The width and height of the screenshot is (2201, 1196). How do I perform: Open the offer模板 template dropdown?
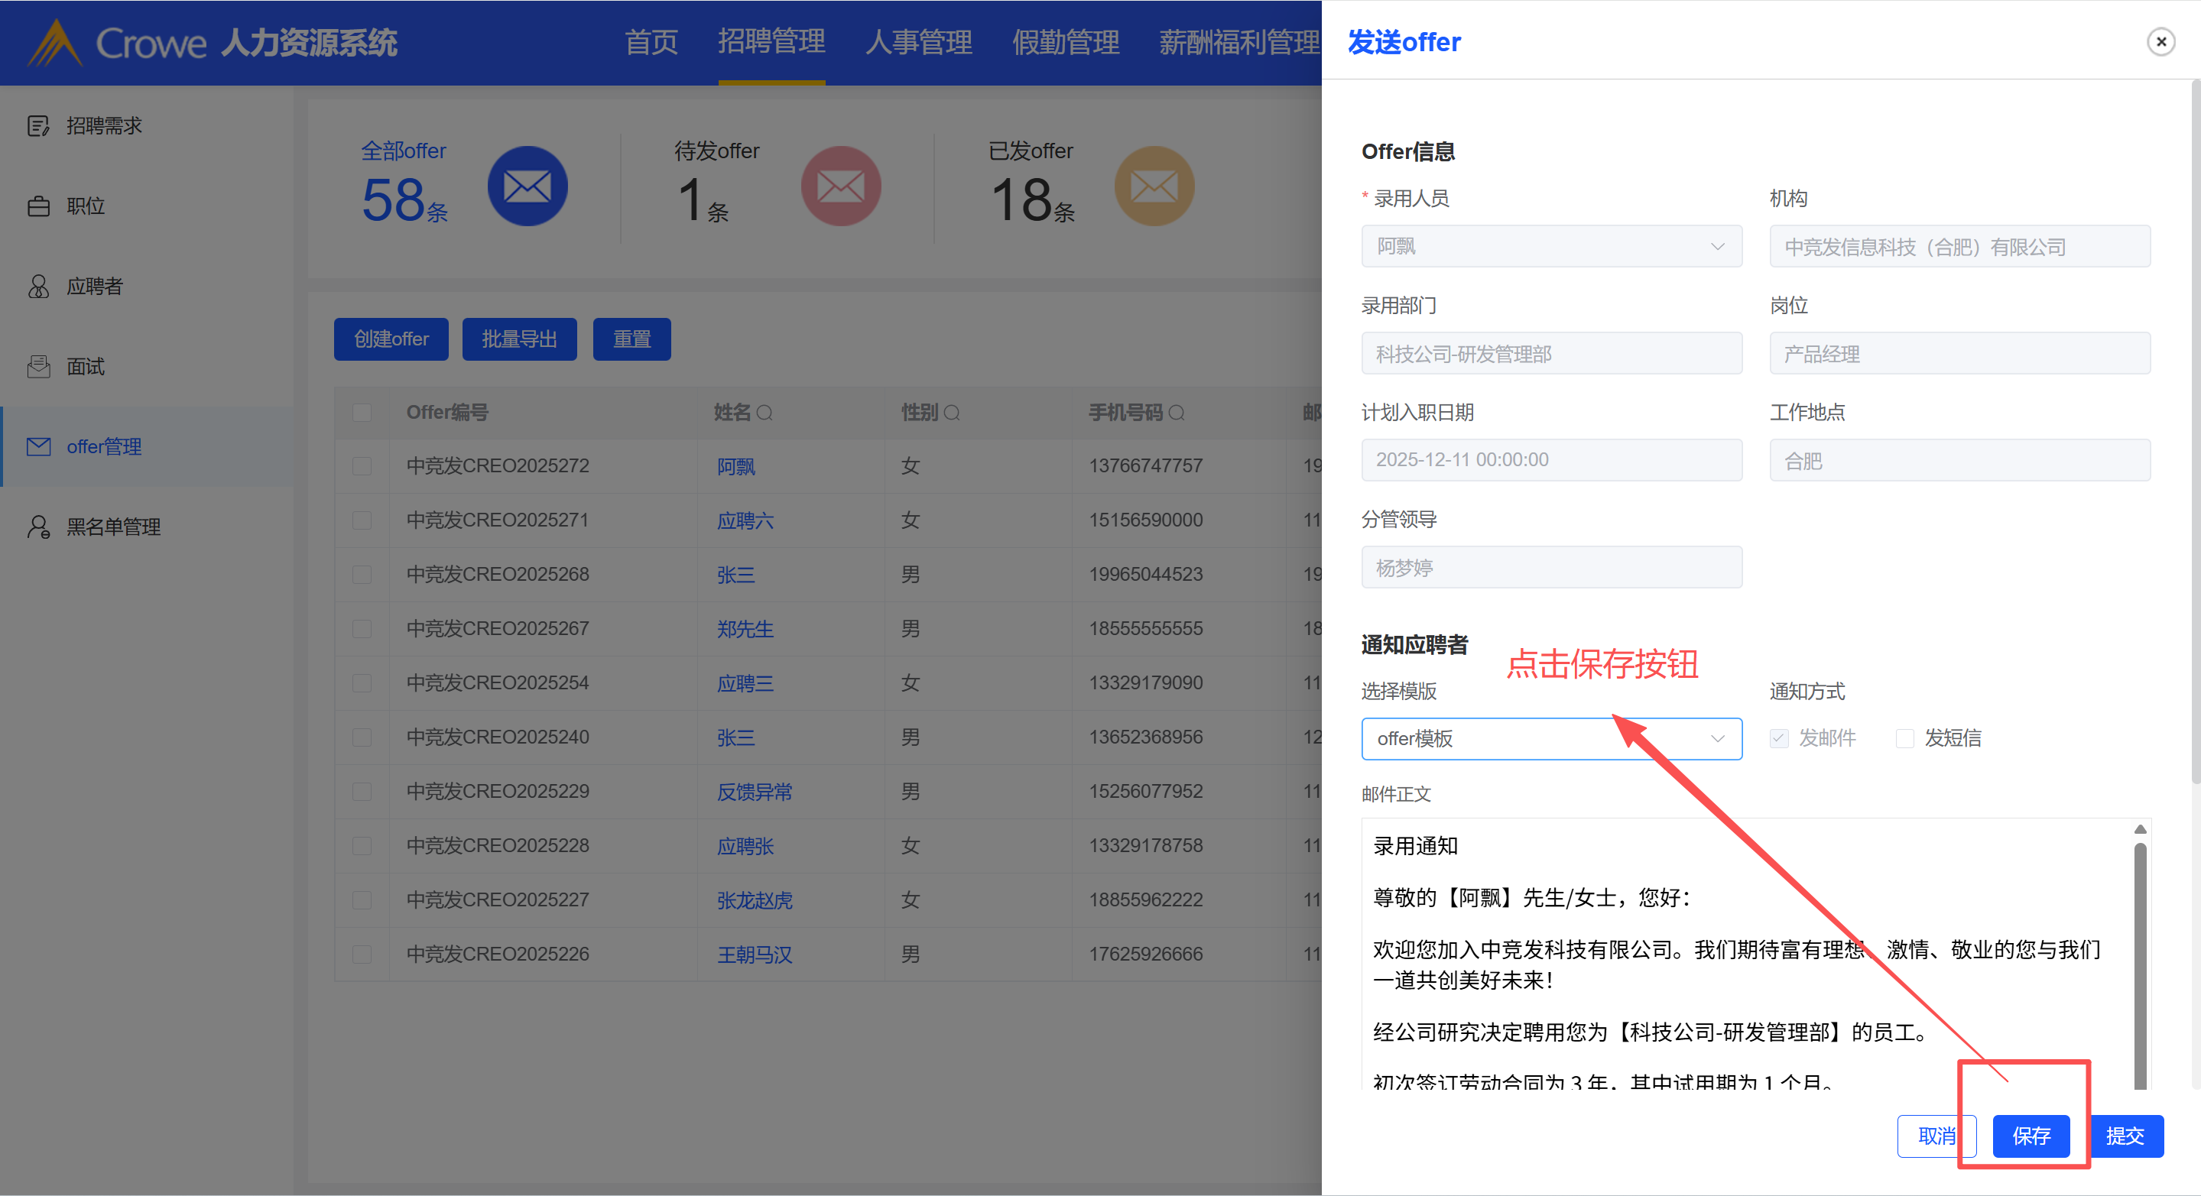pos(1550,738)
